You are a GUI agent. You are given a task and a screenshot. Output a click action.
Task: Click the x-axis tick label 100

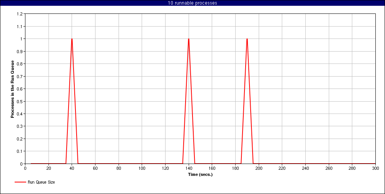[x=142, y=168]
